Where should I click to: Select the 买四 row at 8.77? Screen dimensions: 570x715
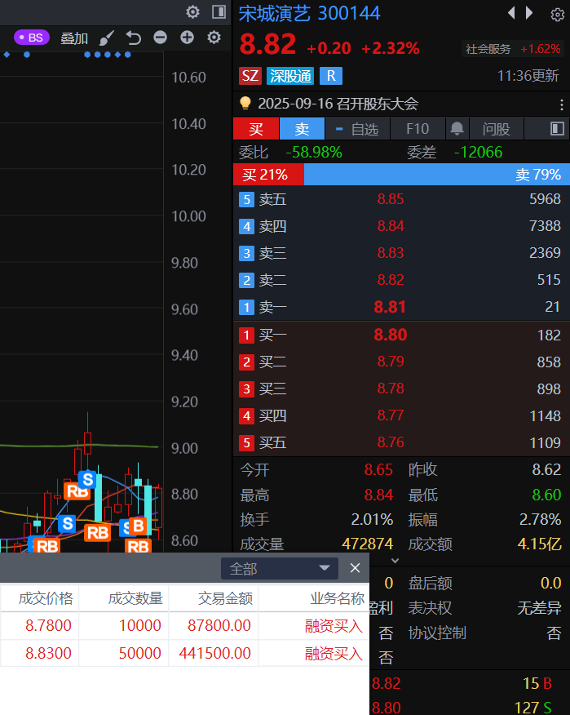tap(401, 416)
